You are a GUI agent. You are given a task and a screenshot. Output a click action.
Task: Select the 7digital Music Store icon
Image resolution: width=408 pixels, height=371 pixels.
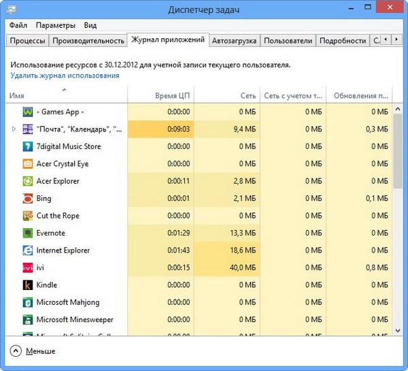[28, 146]
